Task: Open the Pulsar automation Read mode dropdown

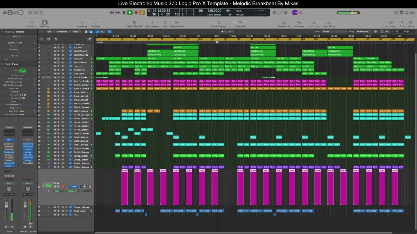Action: pyautogui.click(x=60, y=191)
